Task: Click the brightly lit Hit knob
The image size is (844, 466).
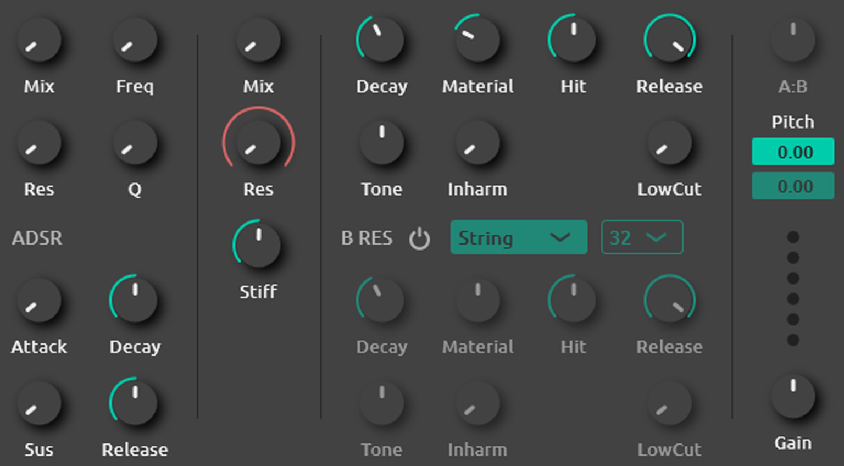Action: 573,40
